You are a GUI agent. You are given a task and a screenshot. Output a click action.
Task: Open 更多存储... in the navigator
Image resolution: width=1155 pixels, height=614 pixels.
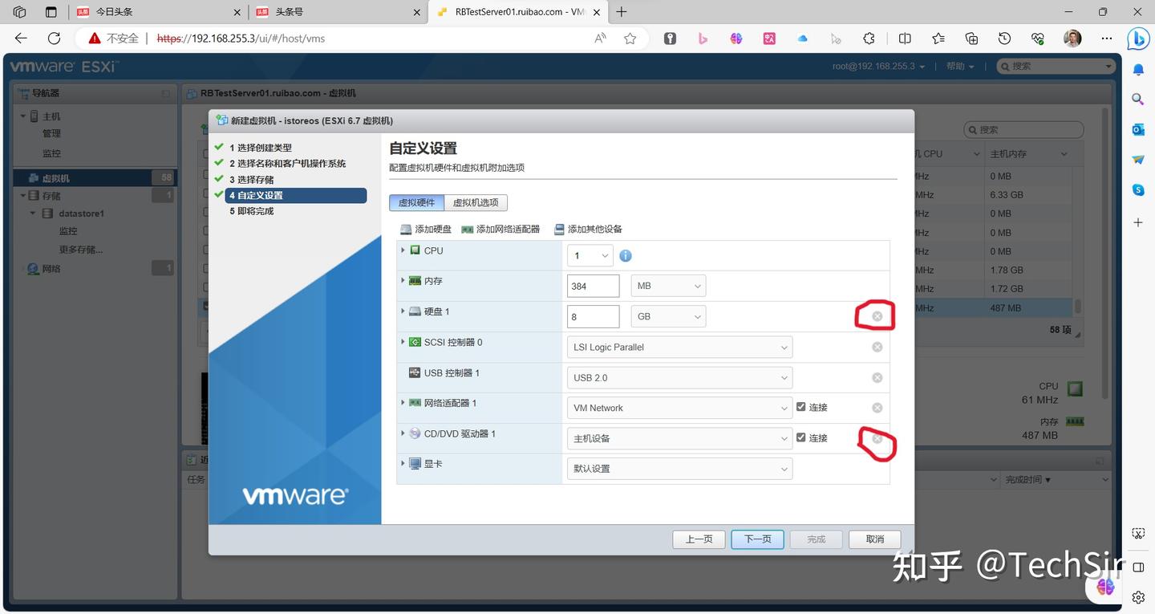tap(81, 250)
